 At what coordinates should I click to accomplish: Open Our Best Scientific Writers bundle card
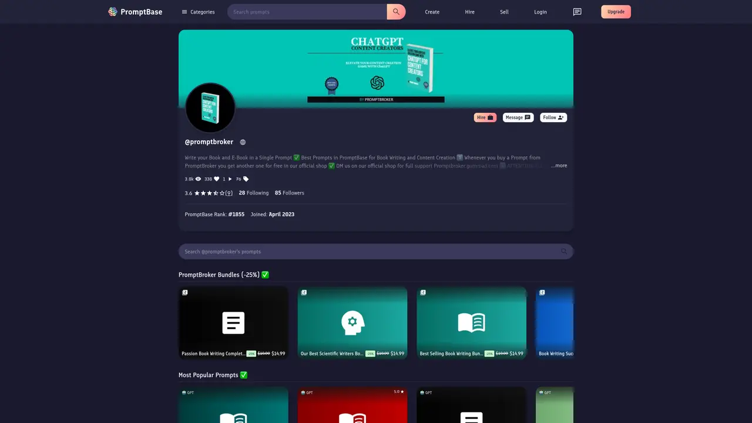352,323
